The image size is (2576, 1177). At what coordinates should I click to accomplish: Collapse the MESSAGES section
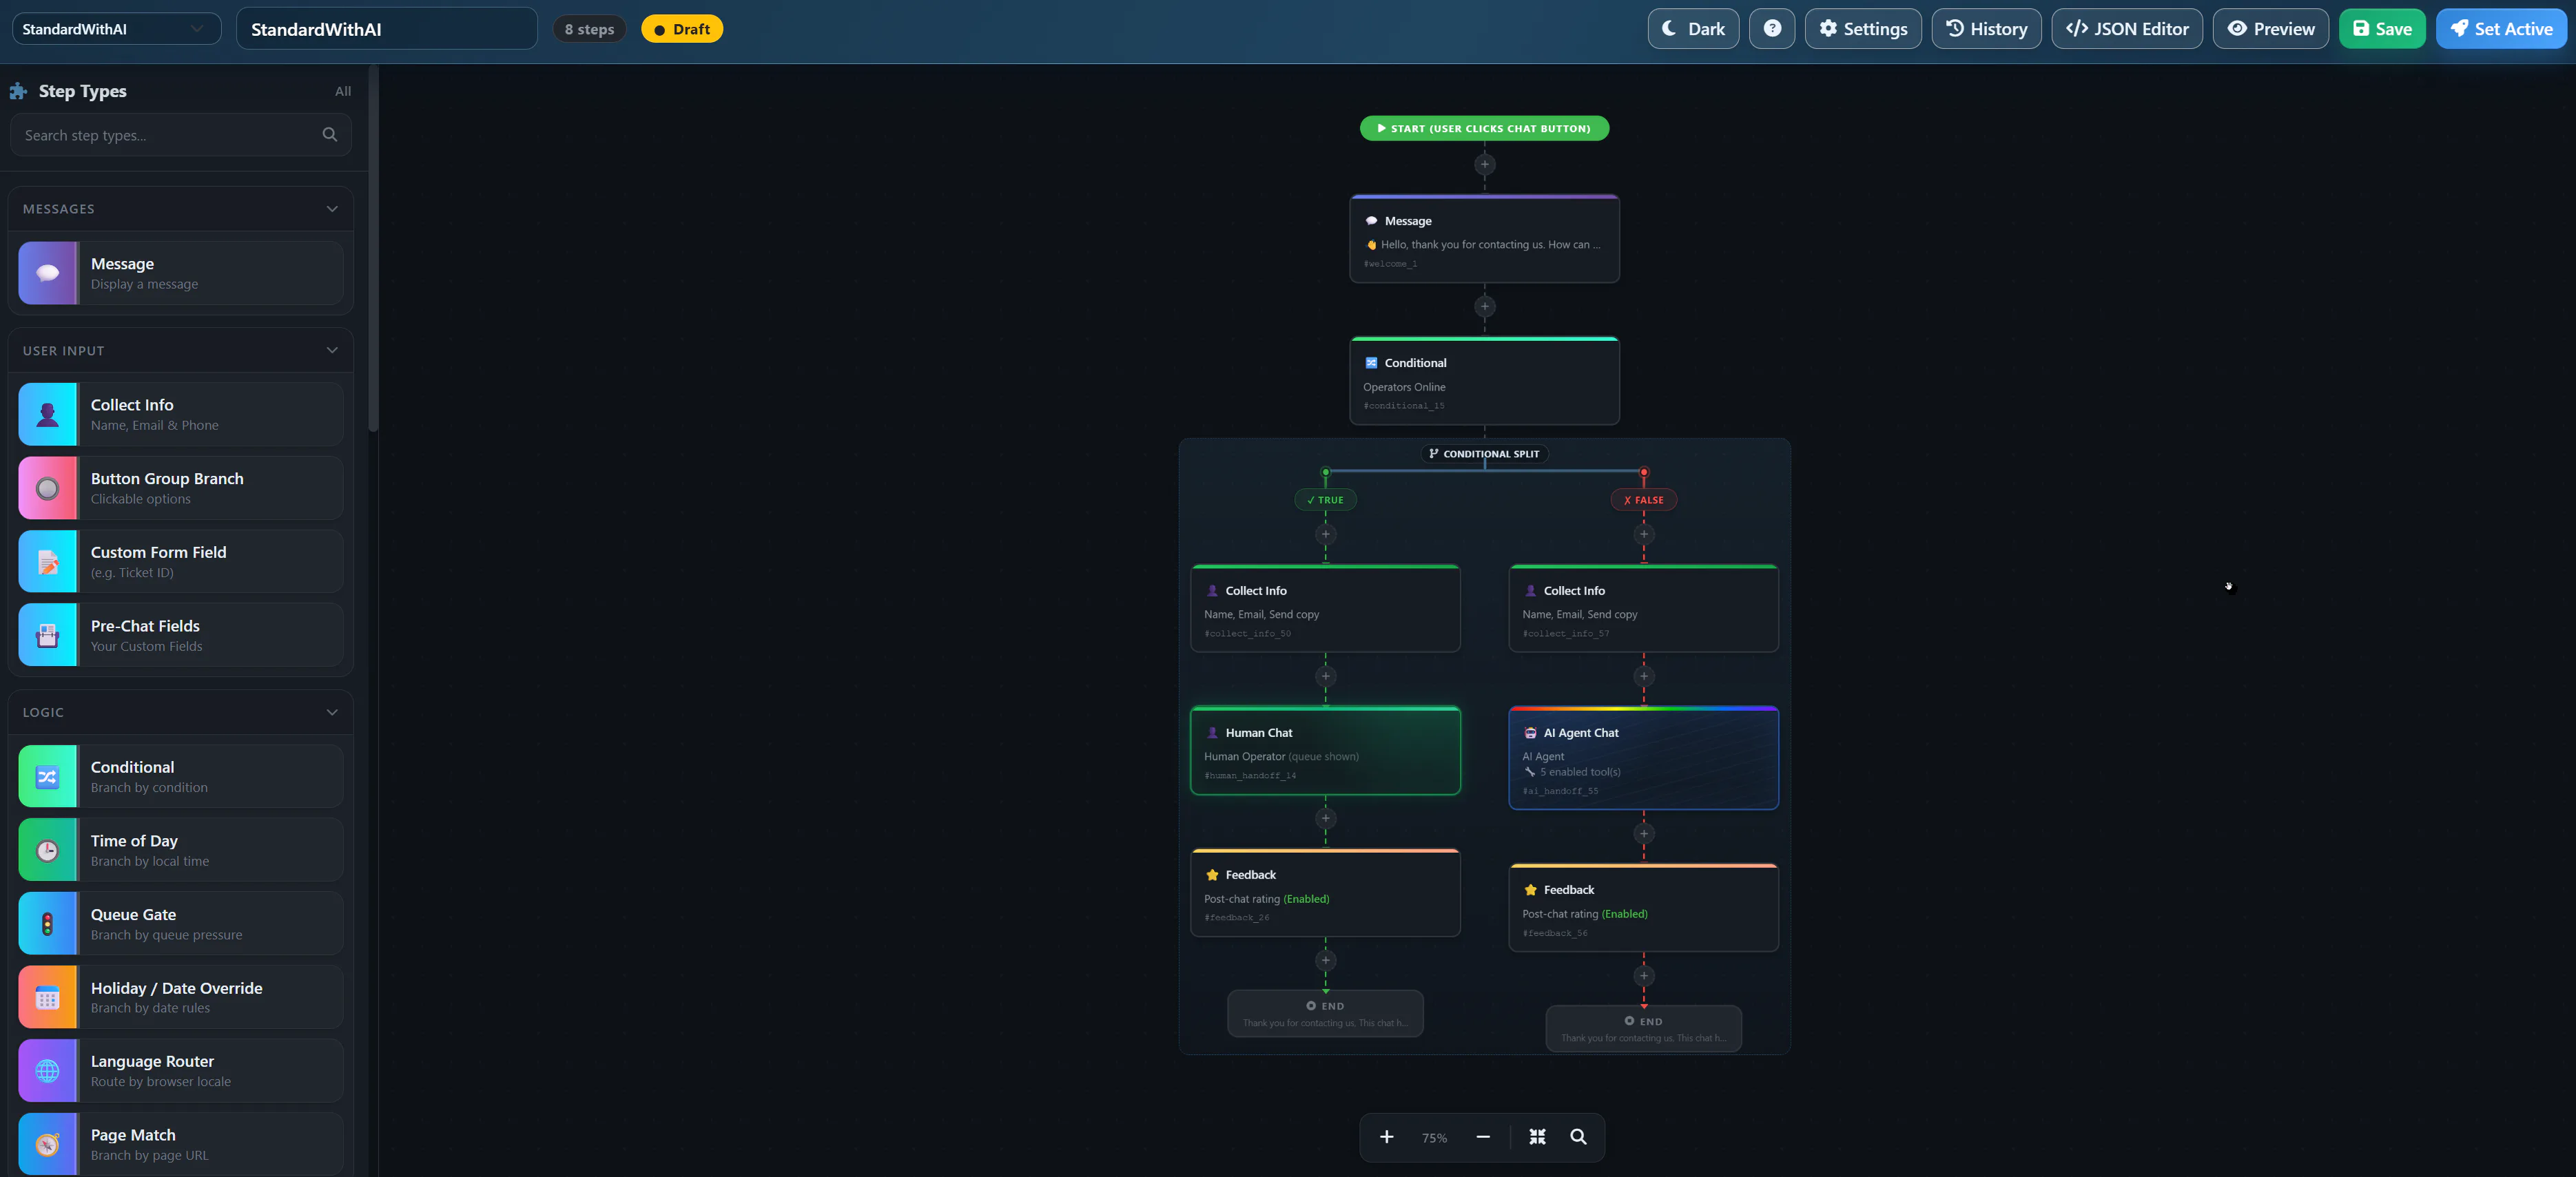tap(332, 209)
